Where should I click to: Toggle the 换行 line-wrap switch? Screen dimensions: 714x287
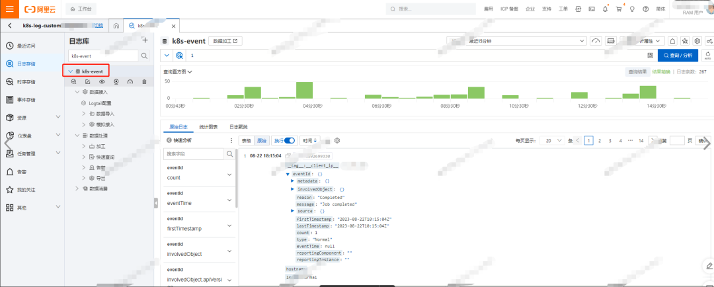(289, 140)
